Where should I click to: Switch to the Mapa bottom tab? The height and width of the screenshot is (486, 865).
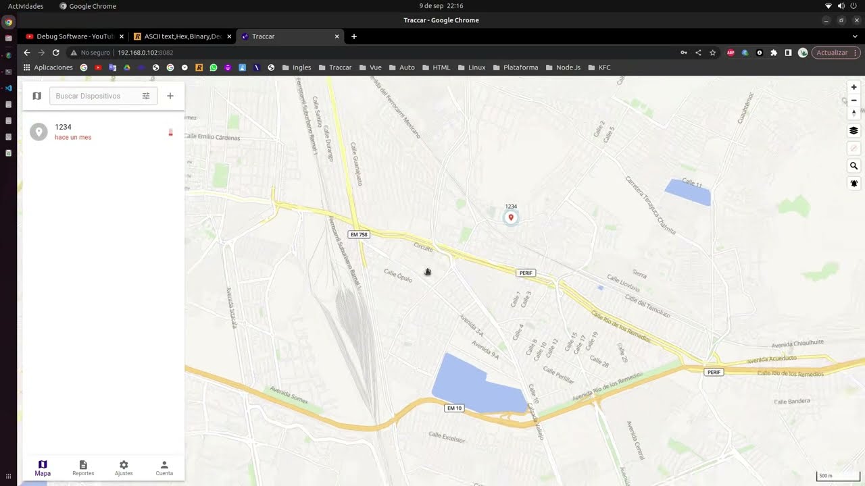click(x=43, y=468)
